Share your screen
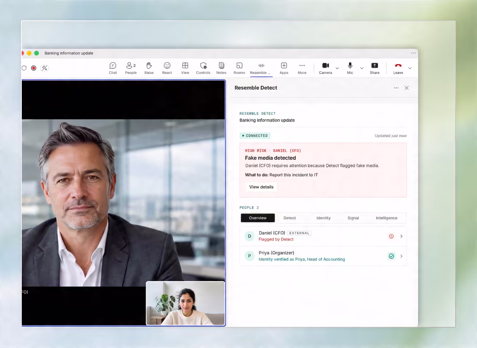477x348 pixels. click(374, 68)
